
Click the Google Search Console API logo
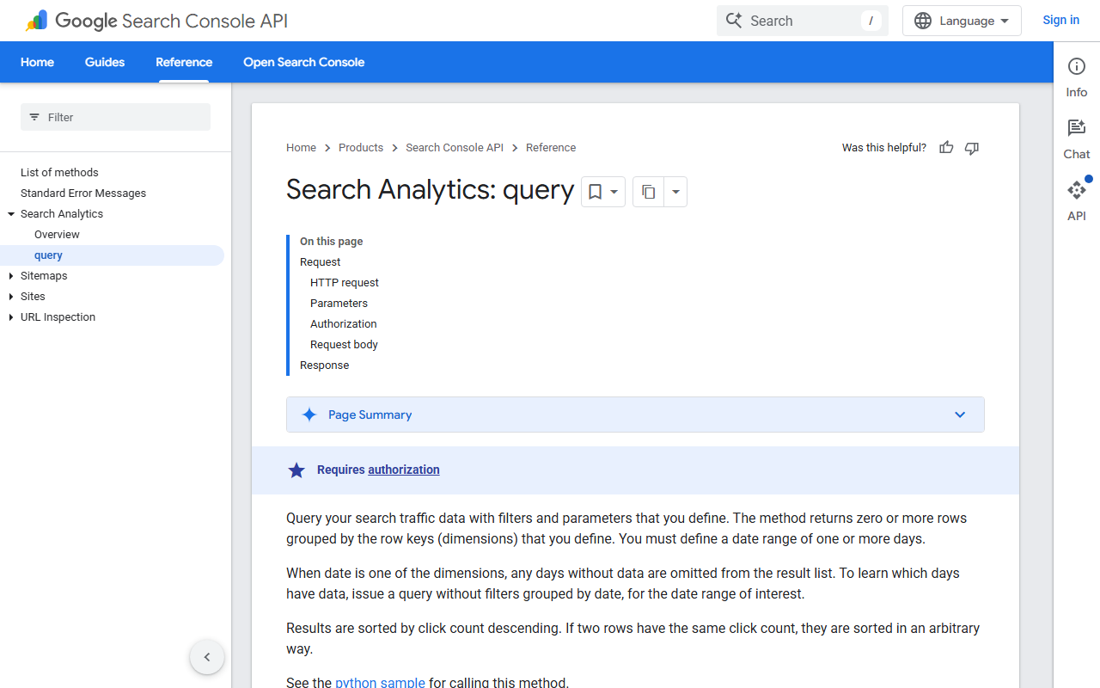156,21
